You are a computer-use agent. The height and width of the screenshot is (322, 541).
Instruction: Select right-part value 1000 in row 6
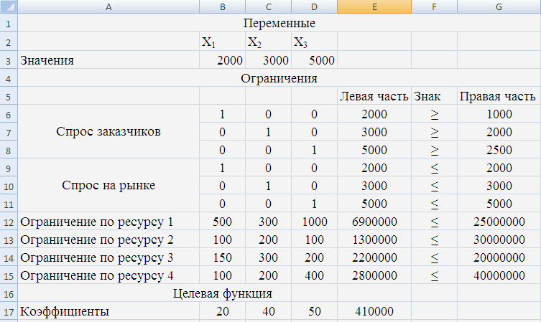499,114
